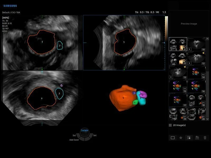The image size is (211, 158).
Task: Open the starred list filter icon
Action: click(189, 137)
